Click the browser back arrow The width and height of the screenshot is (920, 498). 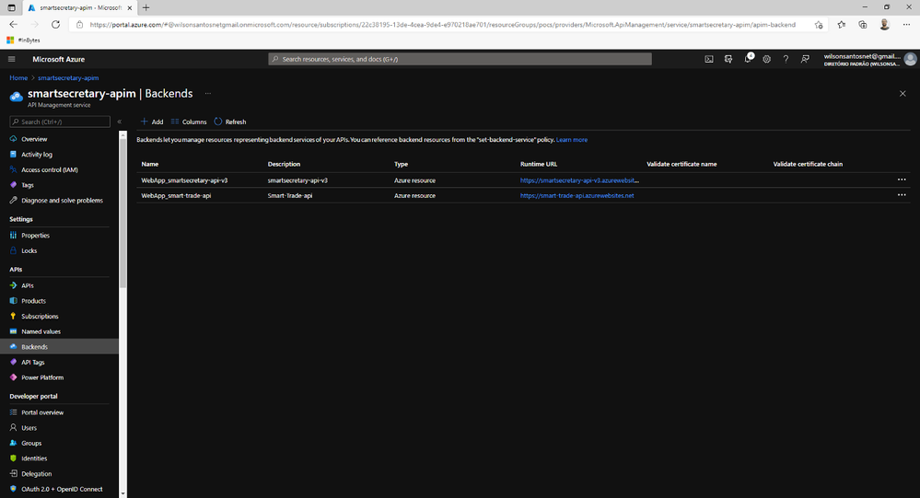point(14,25)
